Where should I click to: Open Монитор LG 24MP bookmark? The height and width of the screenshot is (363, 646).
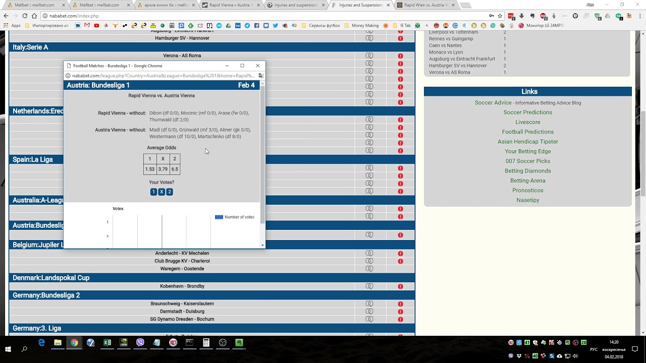pyautogui.click(x=543, y=25)
